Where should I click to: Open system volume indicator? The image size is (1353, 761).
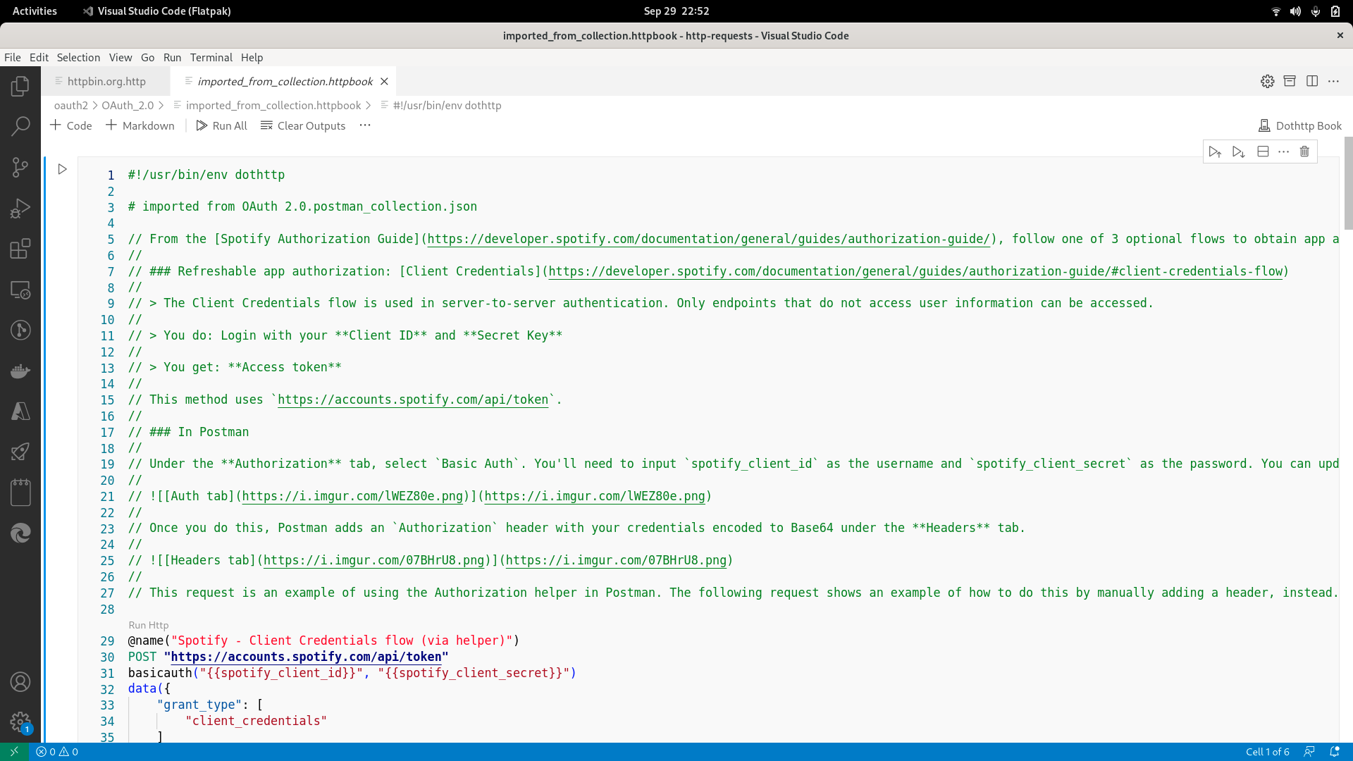pos(1295,11)
